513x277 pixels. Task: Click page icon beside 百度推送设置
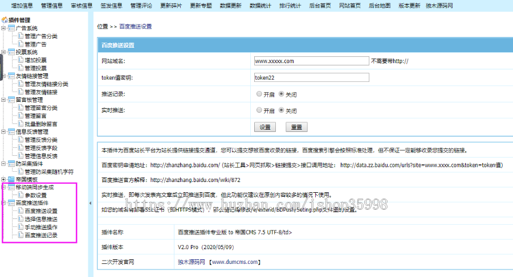click(21, 210)
